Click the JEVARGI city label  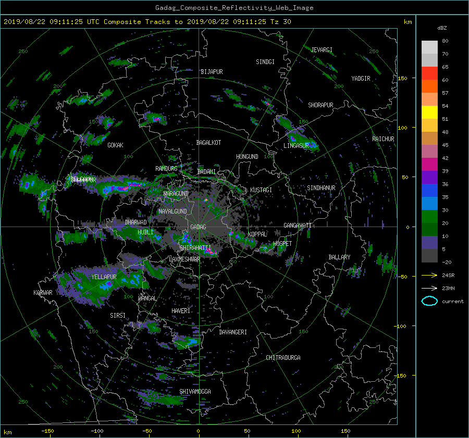[322, 50]
